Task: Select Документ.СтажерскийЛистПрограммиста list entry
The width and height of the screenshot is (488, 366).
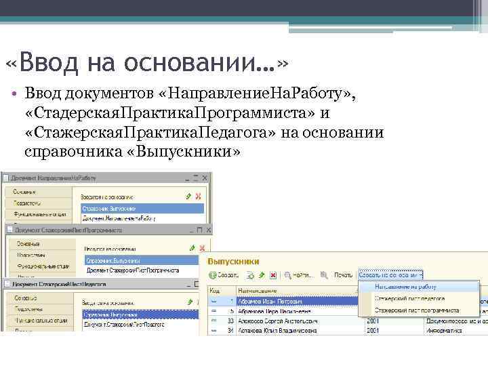Action: pos(142,270)
